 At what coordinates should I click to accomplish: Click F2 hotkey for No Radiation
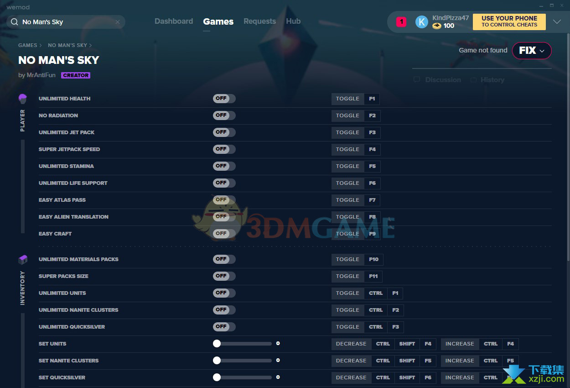373,115
